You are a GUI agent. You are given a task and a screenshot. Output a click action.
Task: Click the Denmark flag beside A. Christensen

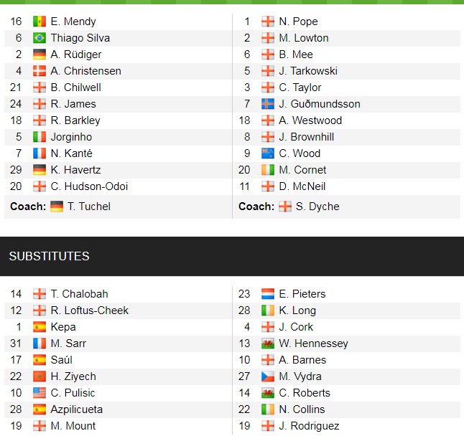pyautogui.click(x=40, y=71)
